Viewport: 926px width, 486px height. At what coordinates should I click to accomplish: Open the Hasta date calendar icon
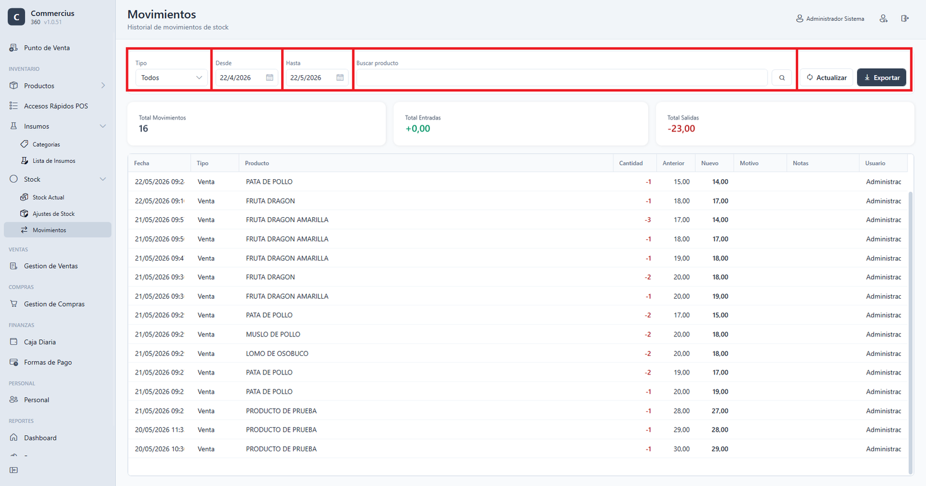tap(340, 77)
